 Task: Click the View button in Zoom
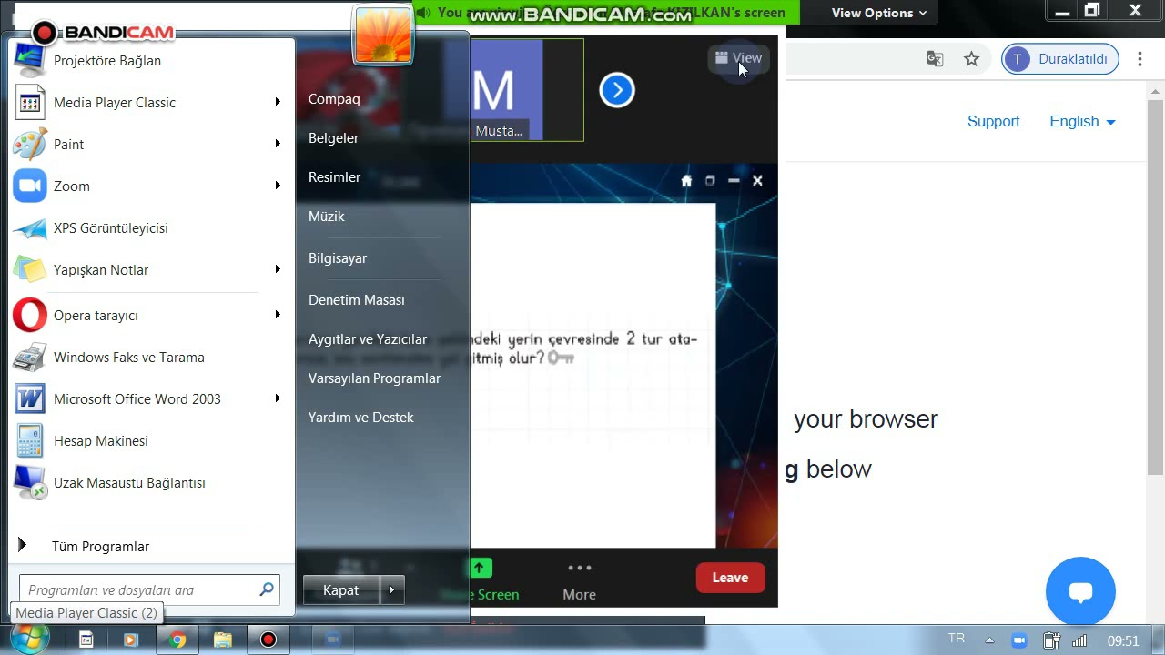point(738,58)
